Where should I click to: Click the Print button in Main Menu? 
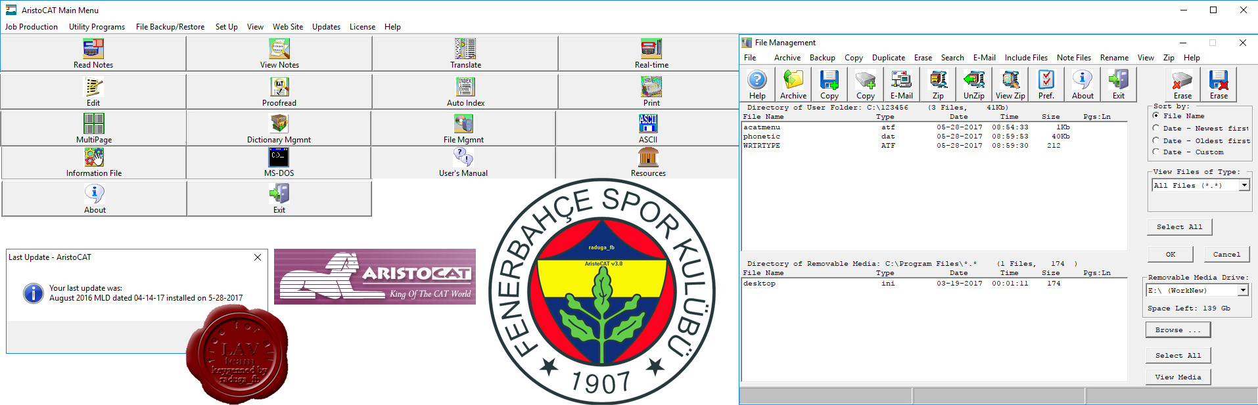651,92
